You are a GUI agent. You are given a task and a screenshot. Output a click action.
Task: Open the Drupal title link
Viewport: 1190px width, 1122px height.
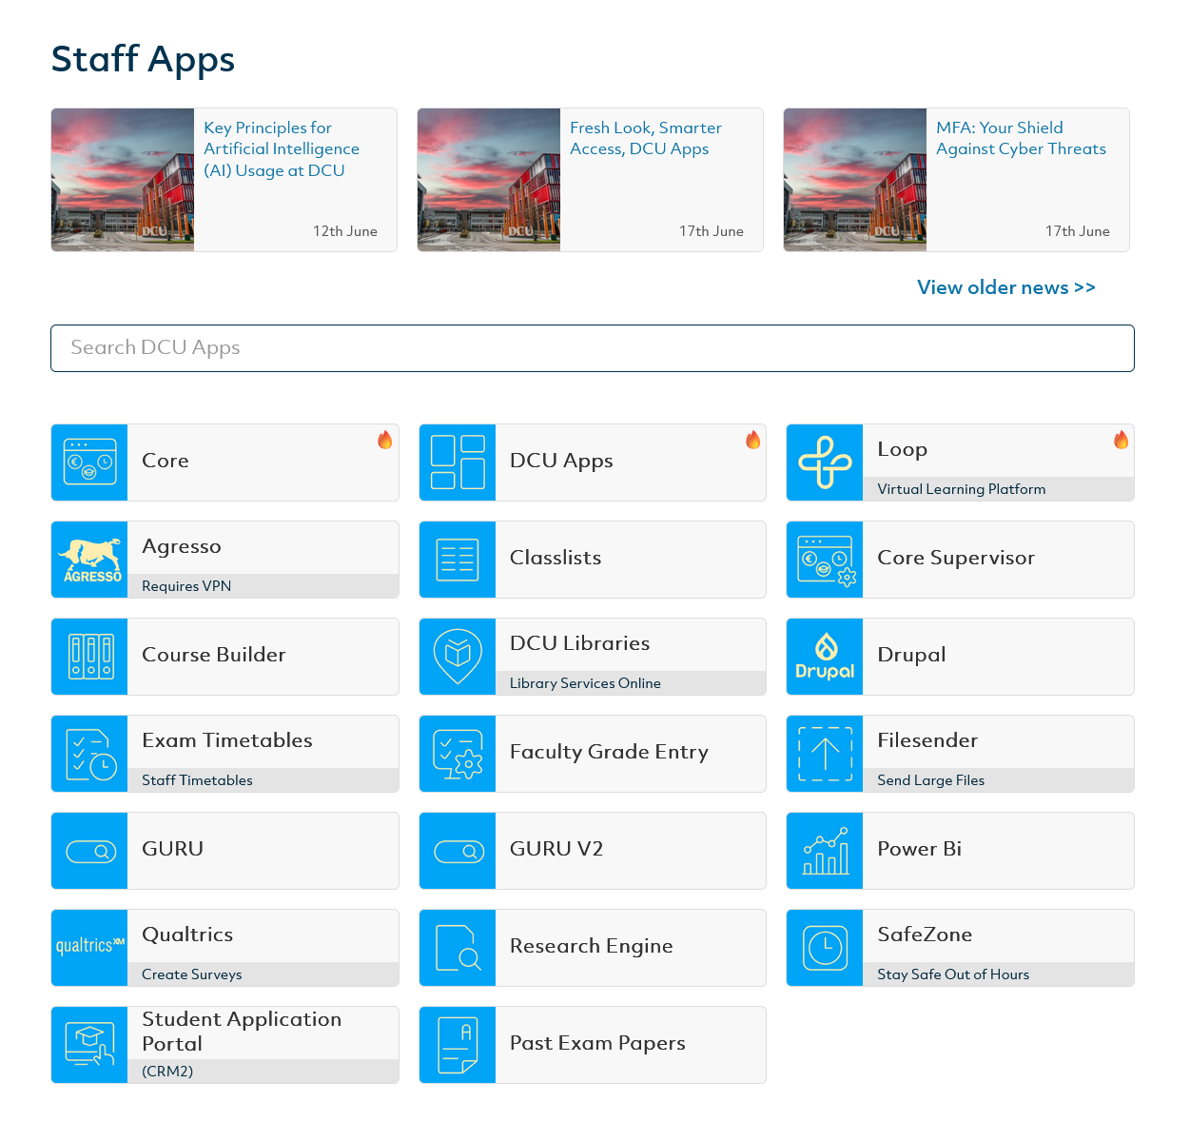coord(911,655)
